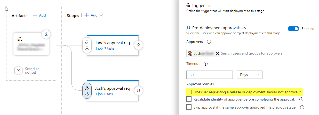Click Add next to Artifacts
The image size is (319, 115).
pyautogui.click(x=39, y=16)
